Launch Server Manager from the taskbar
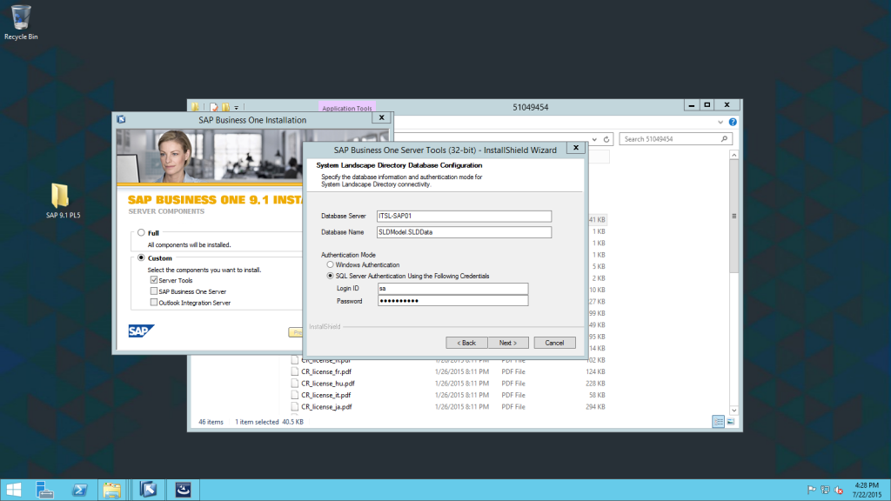 44,490
